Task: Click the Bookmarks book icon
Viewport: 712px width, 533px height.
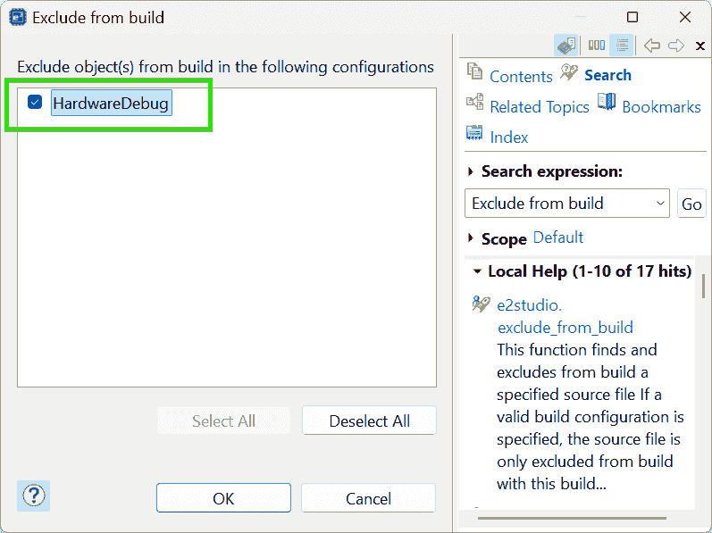Action: pos(607,104)
